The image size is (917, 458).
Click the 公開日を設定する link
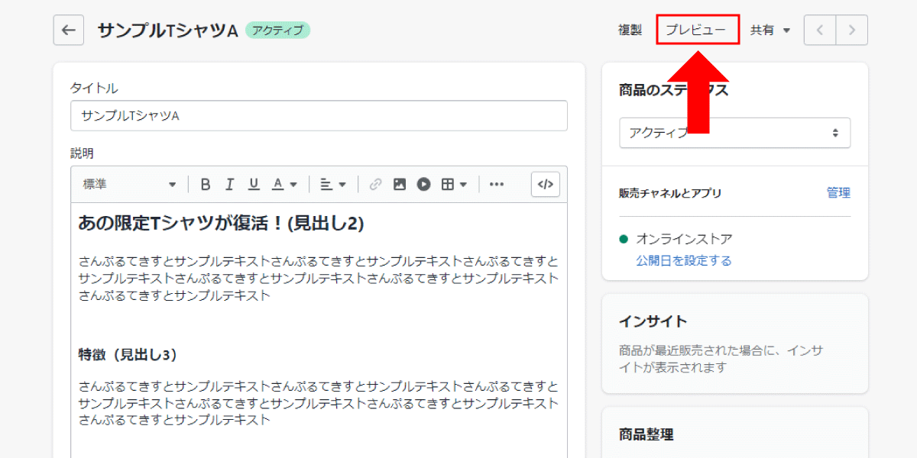coord(684,260)
